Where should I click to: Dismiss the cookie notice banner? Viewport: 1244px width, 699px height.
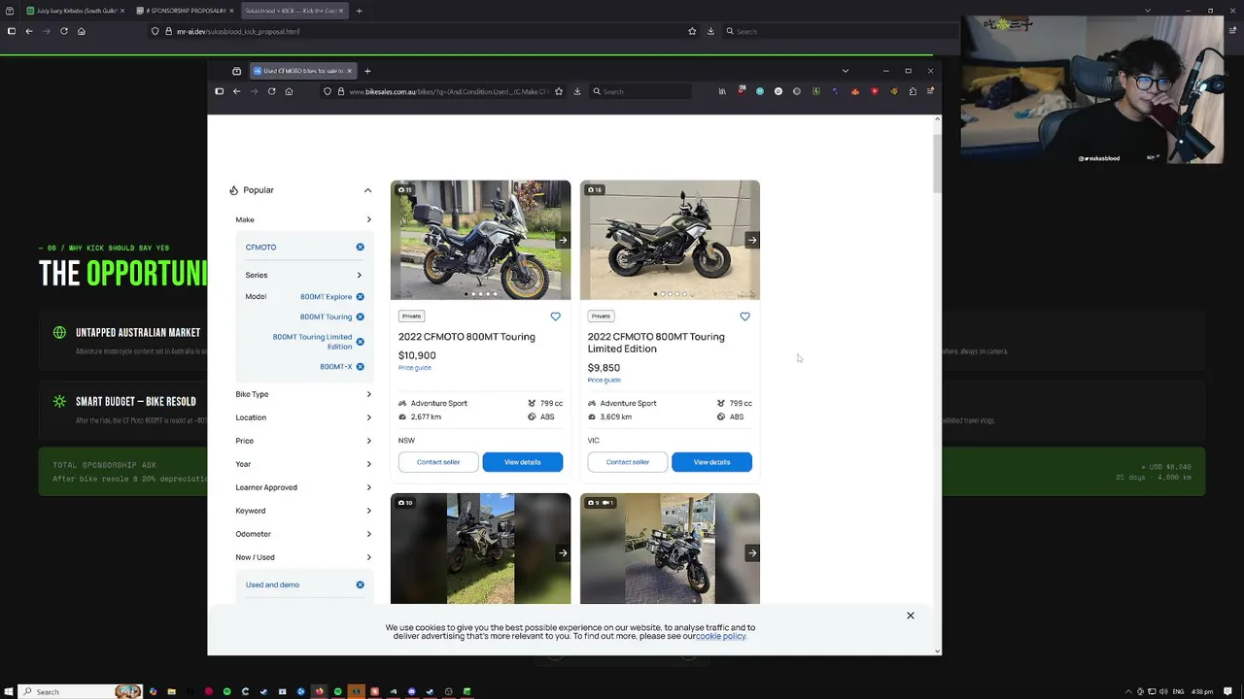click(911, 616)
